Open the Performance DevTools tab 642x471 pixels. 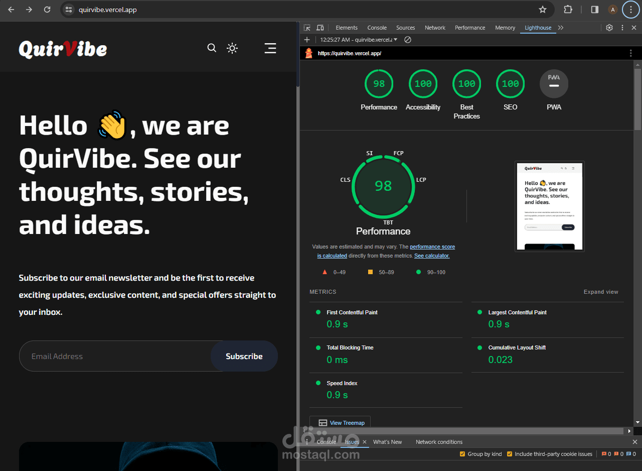470,28
